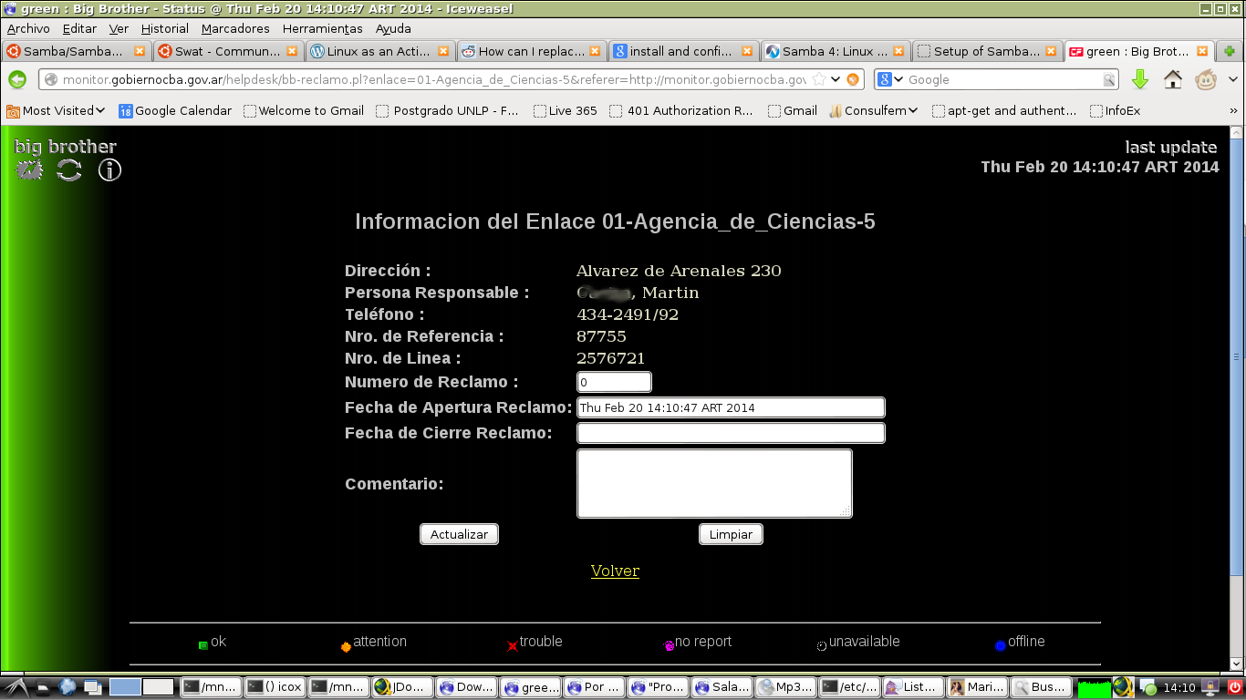The height and width of the screenshot is (700, 1246).
Task: Close the Samba/Samba tab
Action: tap(140, 51)
